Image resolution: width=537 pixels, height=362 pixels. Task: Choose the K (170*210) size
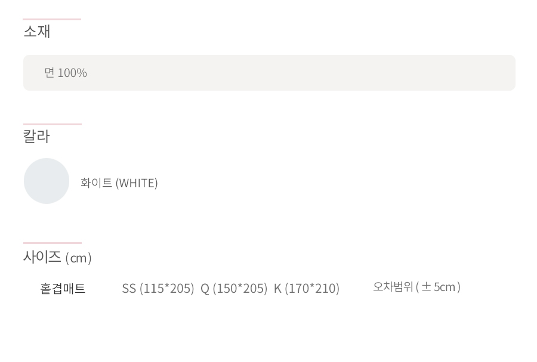pyautogui.click(x=307, y=289)
